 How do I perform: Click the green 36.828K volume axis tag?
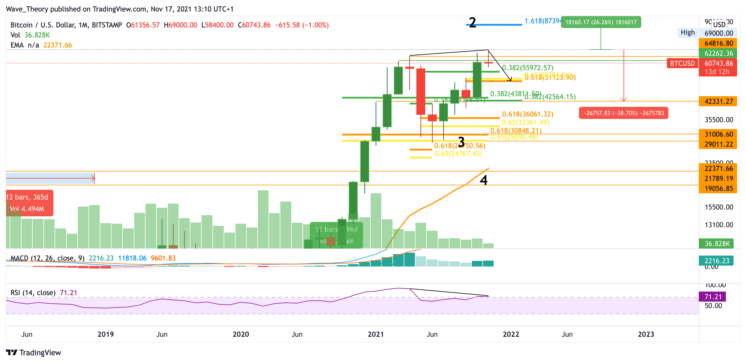(x=717, y=244)
